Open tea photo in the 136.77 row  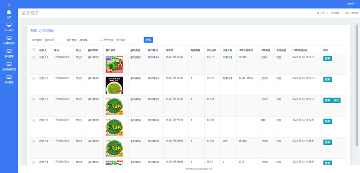tap(114, 64)
